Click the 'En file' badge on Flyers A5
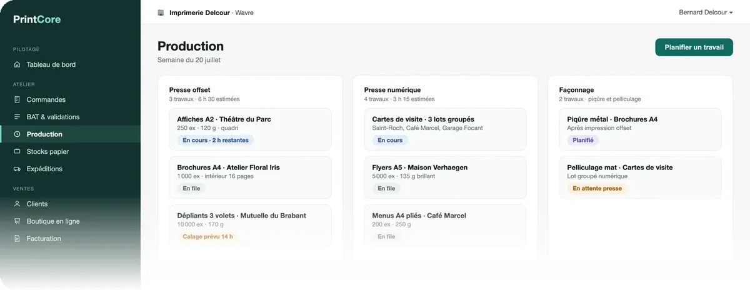 click(x=386, y=188)
